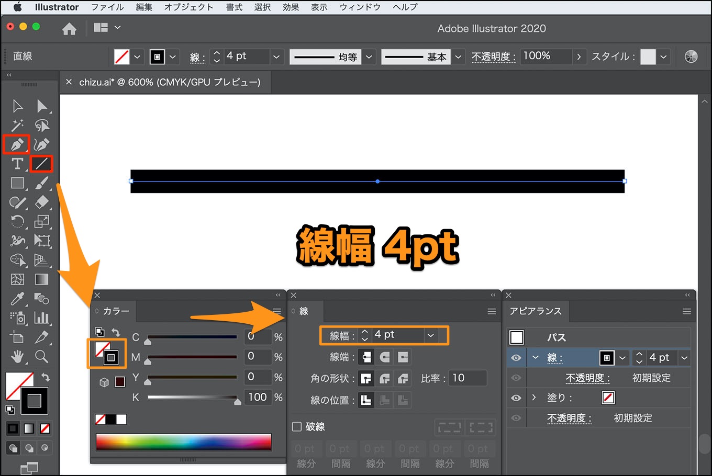Select the Selection tool (black arrow outline)

[17, 106]
